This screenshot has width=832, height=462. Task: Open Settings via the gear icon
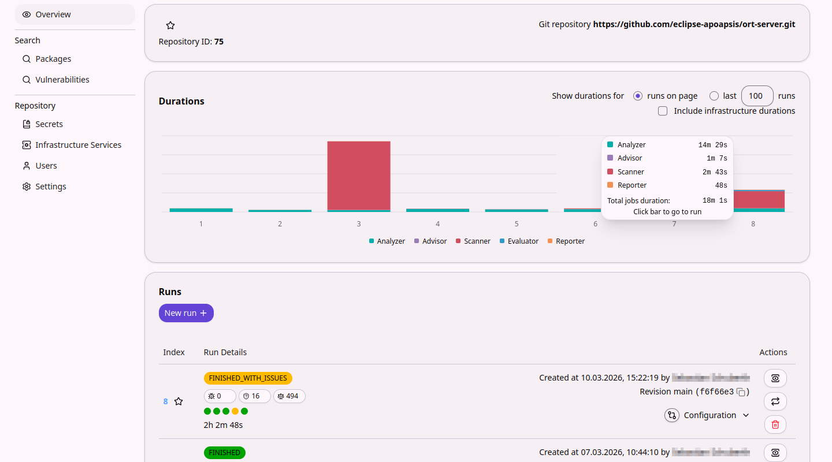click(x=27, y=187)
